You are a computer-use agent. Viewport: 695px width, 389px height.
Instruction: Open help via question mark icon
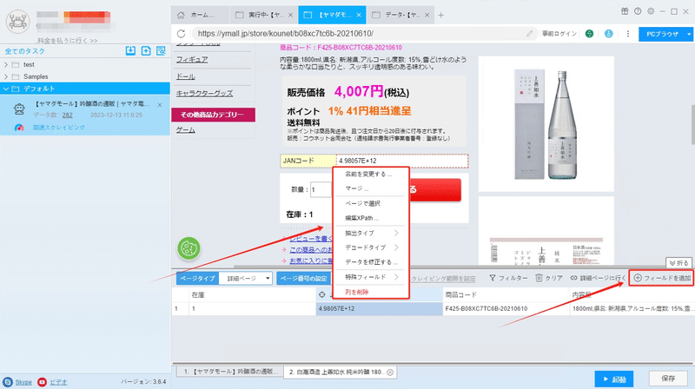click(638, 11)
